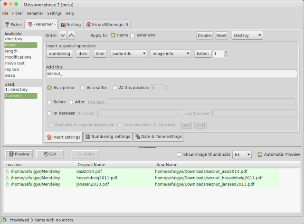The height and width of the screenshot is (224, 304).
Task: Click the Original Name column header
Action: pyautogui.click(x=115, y=165)
